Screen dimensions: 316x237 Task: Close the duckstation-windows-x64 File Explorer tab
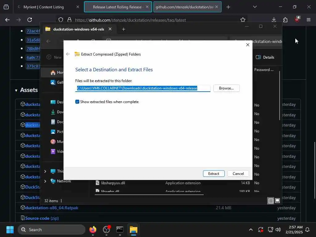click(x=110, y=29)
